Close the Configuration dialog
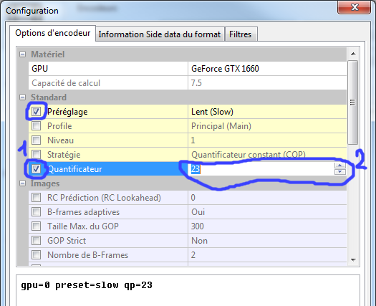 click(355, 7)
